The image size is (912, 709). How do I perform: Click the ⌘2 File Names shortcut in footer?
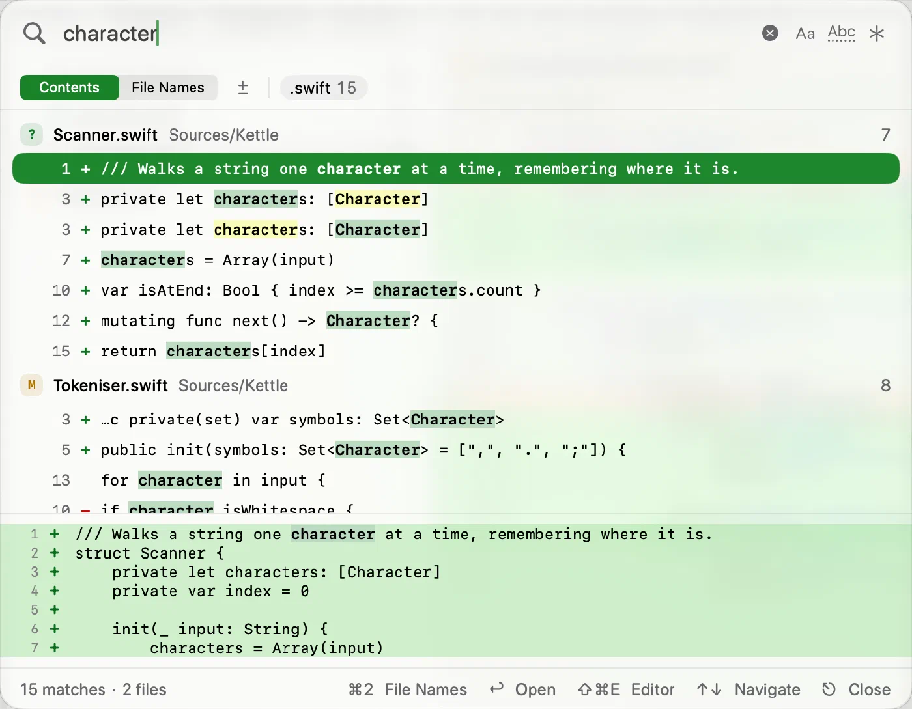coord(408,689)
